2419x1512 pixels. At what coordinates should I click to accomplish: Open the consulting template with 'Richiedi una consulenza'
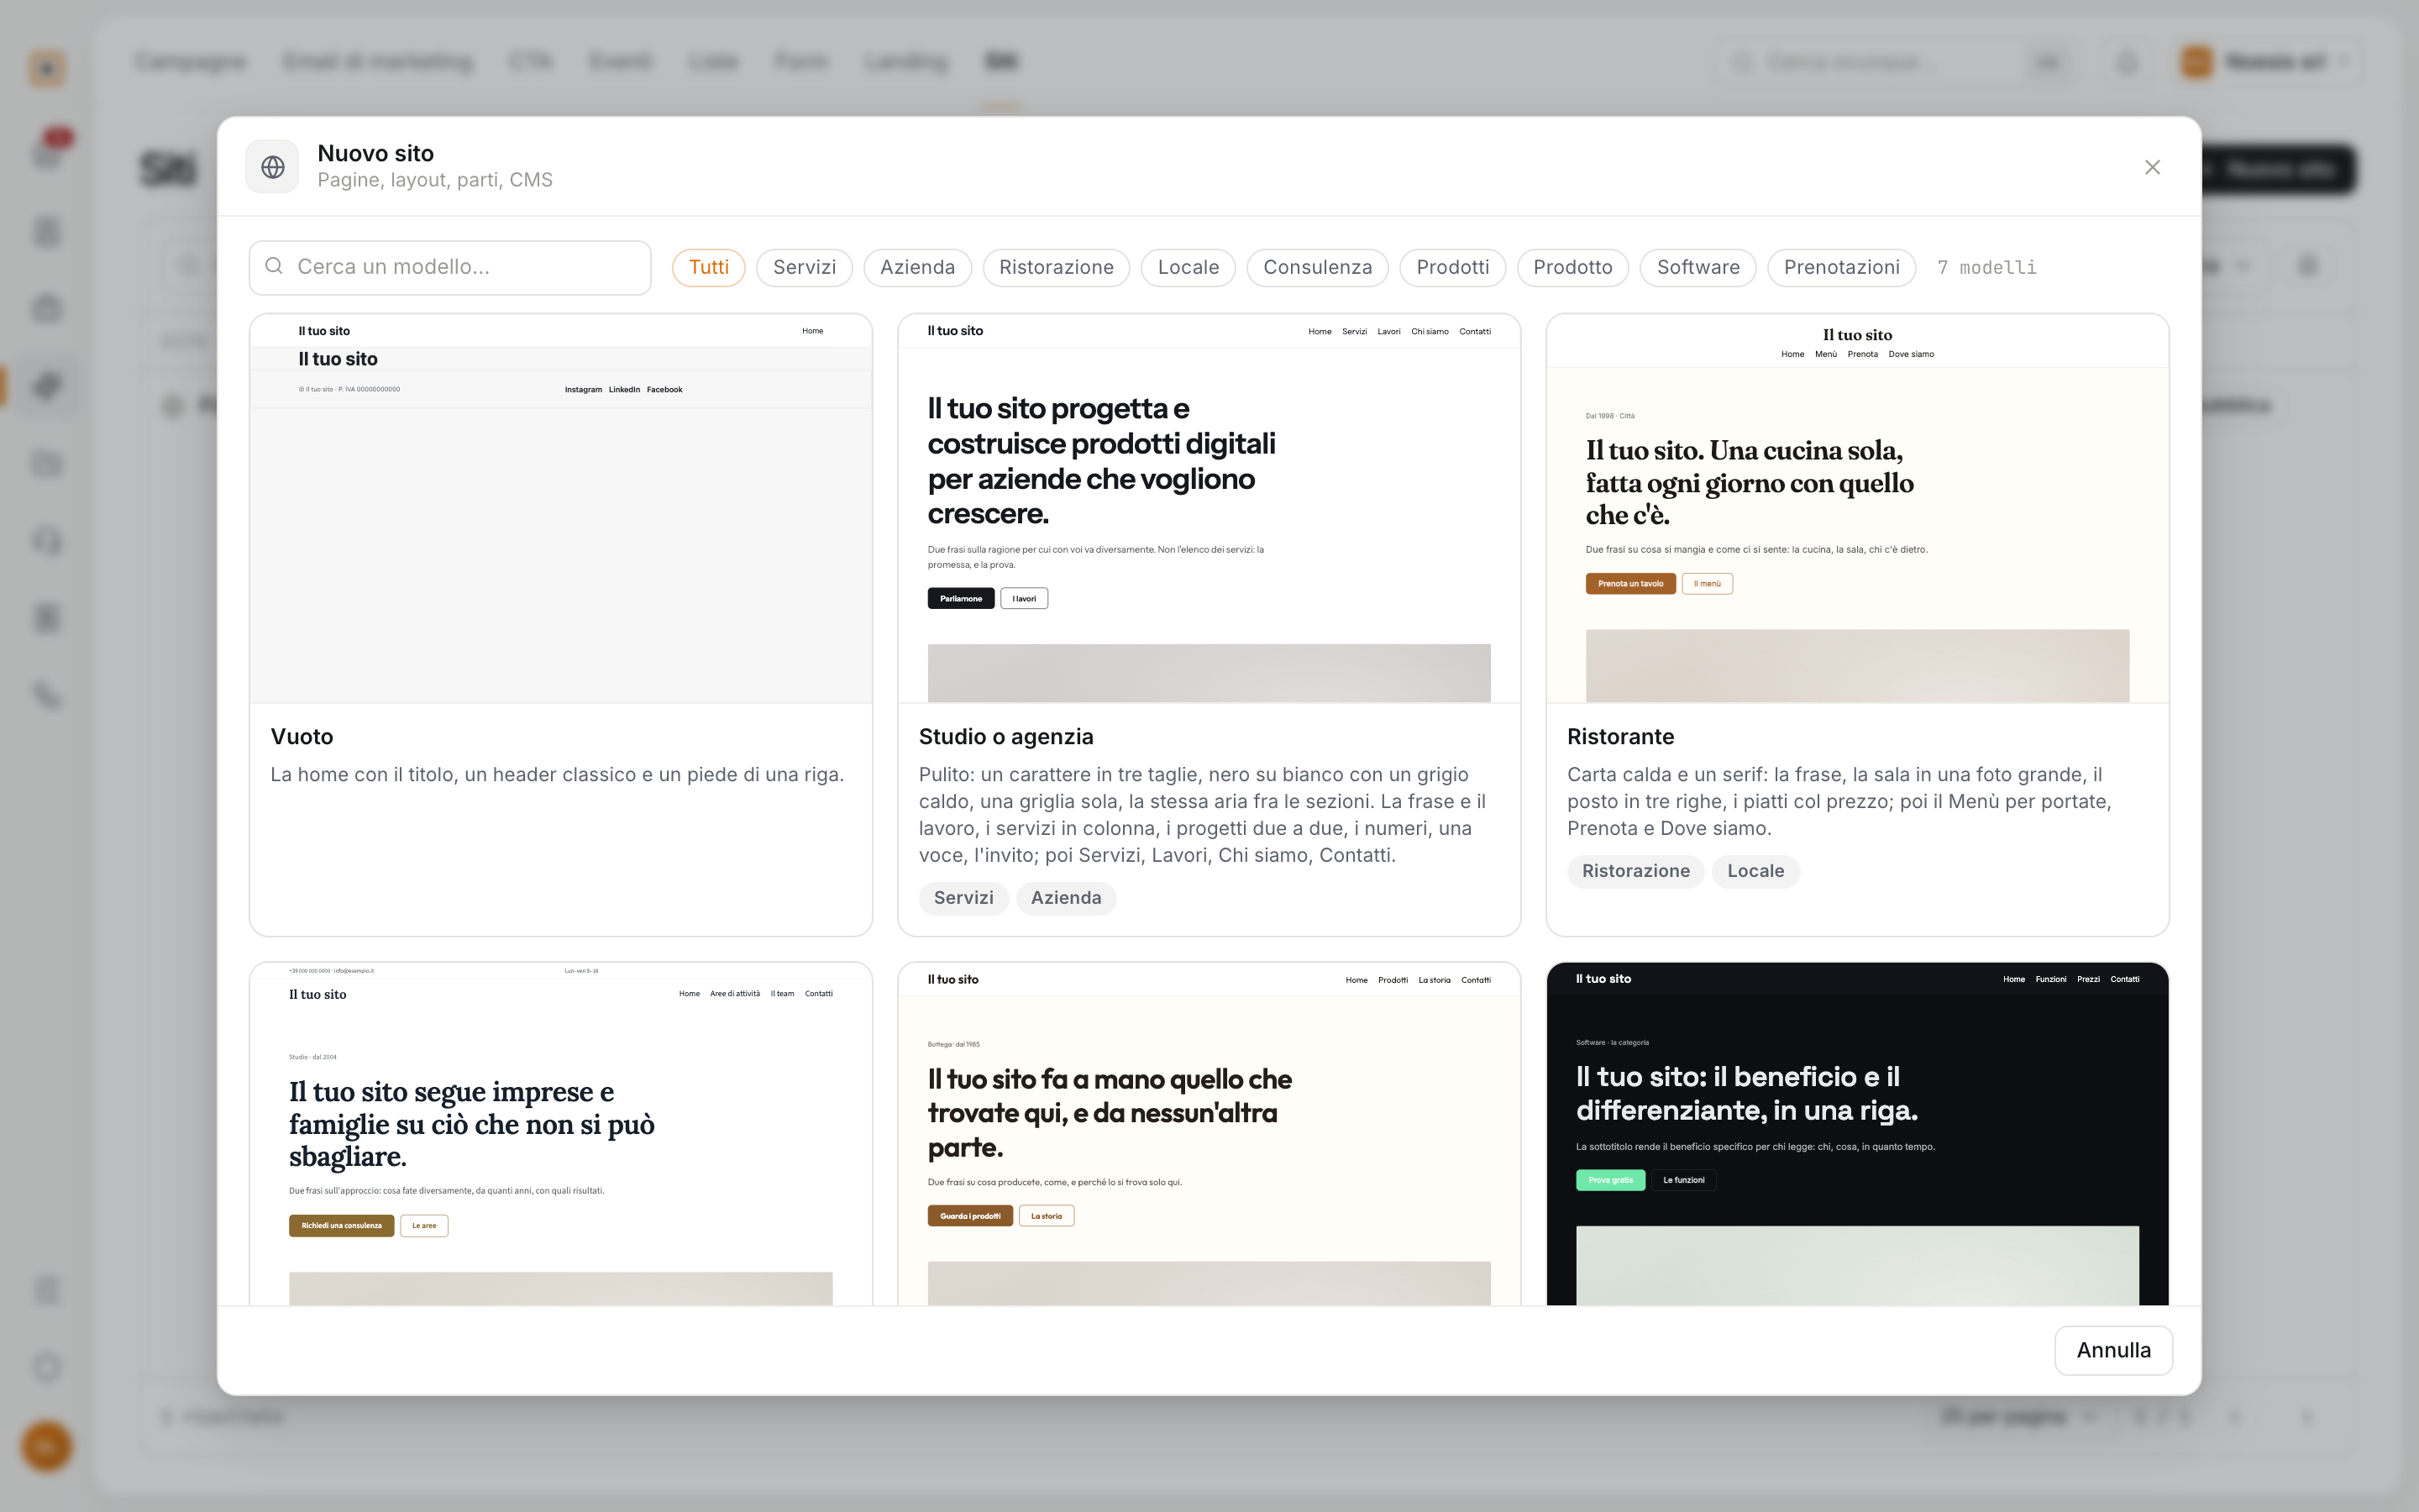tap(561, 1134)
